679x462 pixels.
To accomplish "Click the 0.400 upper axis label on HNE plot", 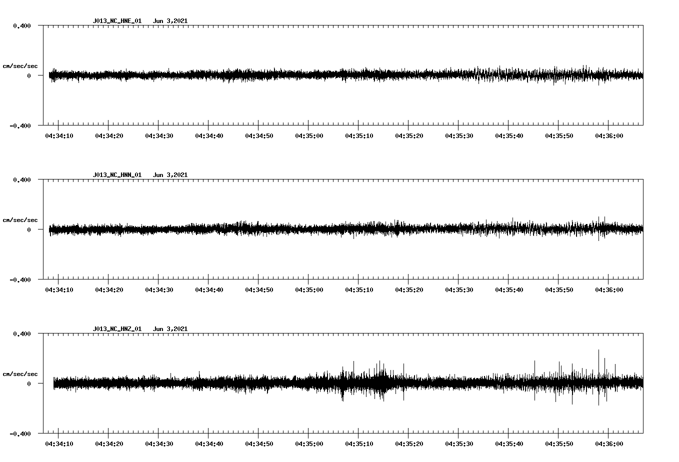I will [x=22, y=25].
